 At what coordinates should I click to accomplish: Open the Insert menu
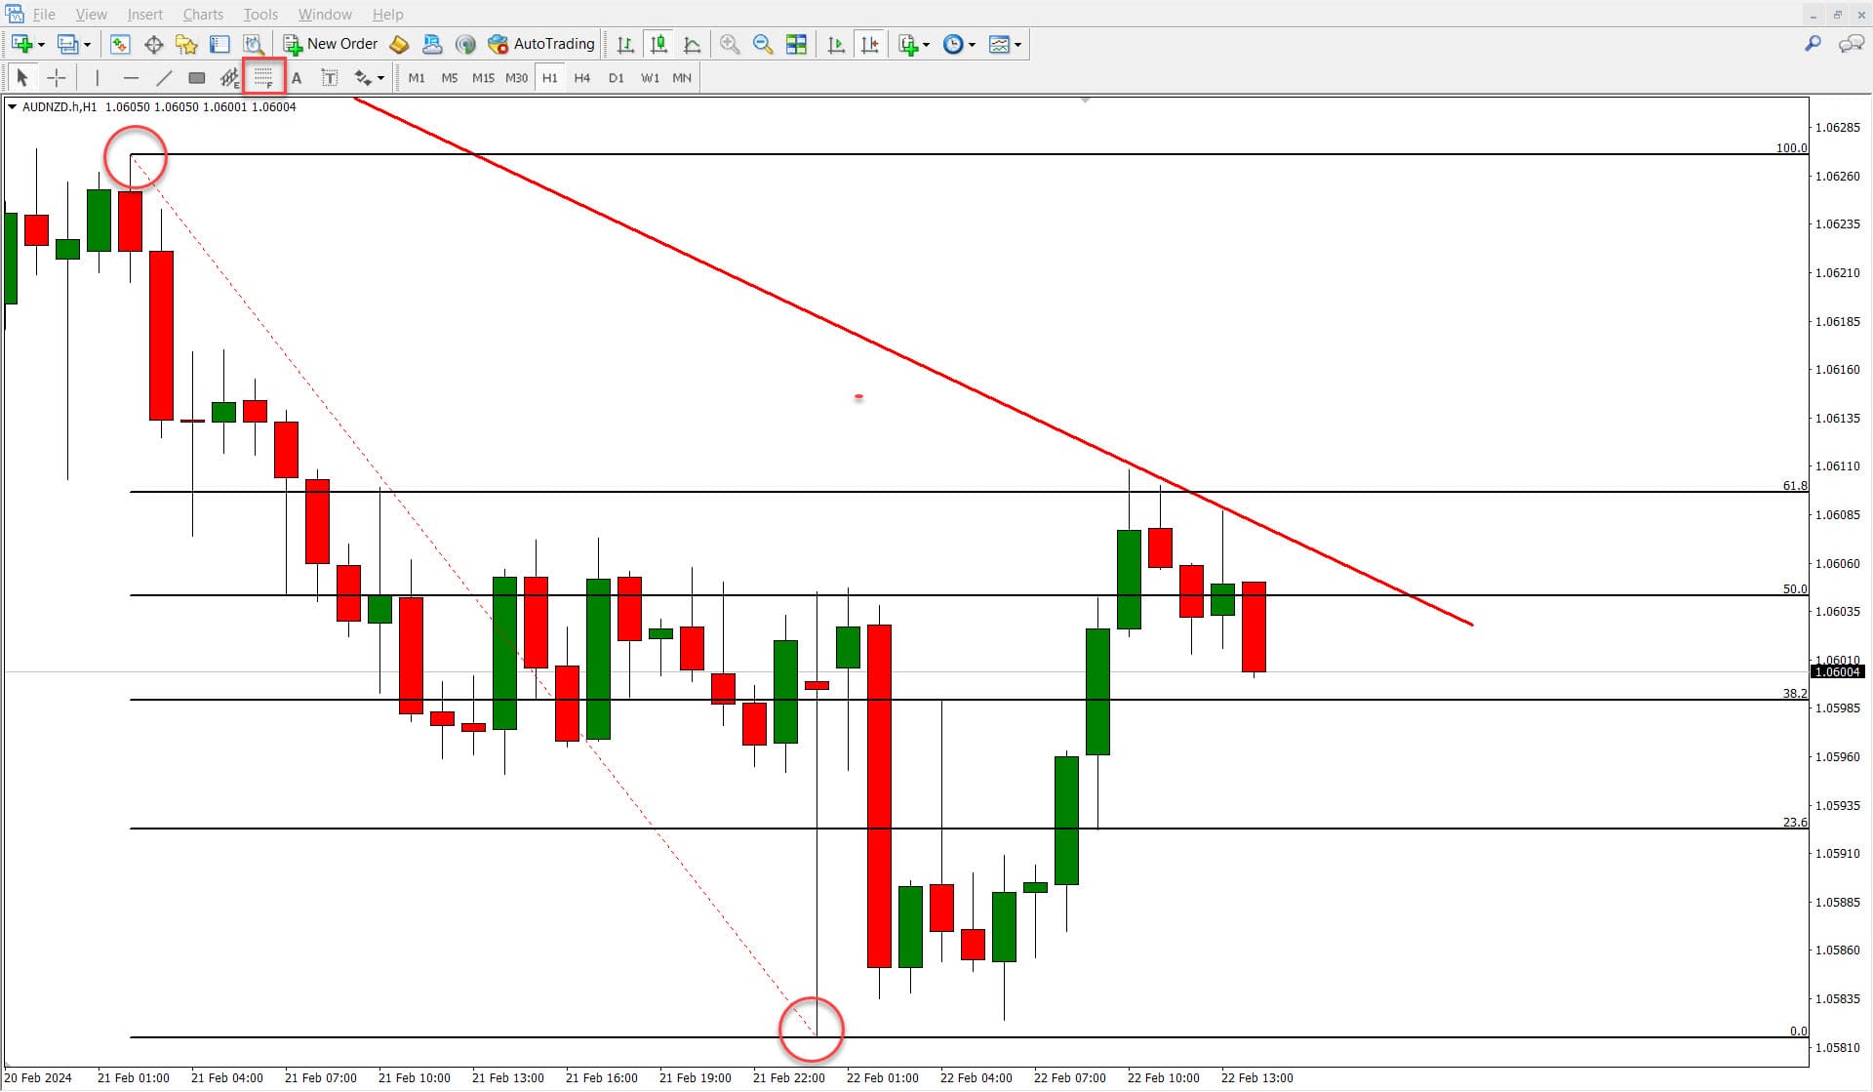click(144, 14)
